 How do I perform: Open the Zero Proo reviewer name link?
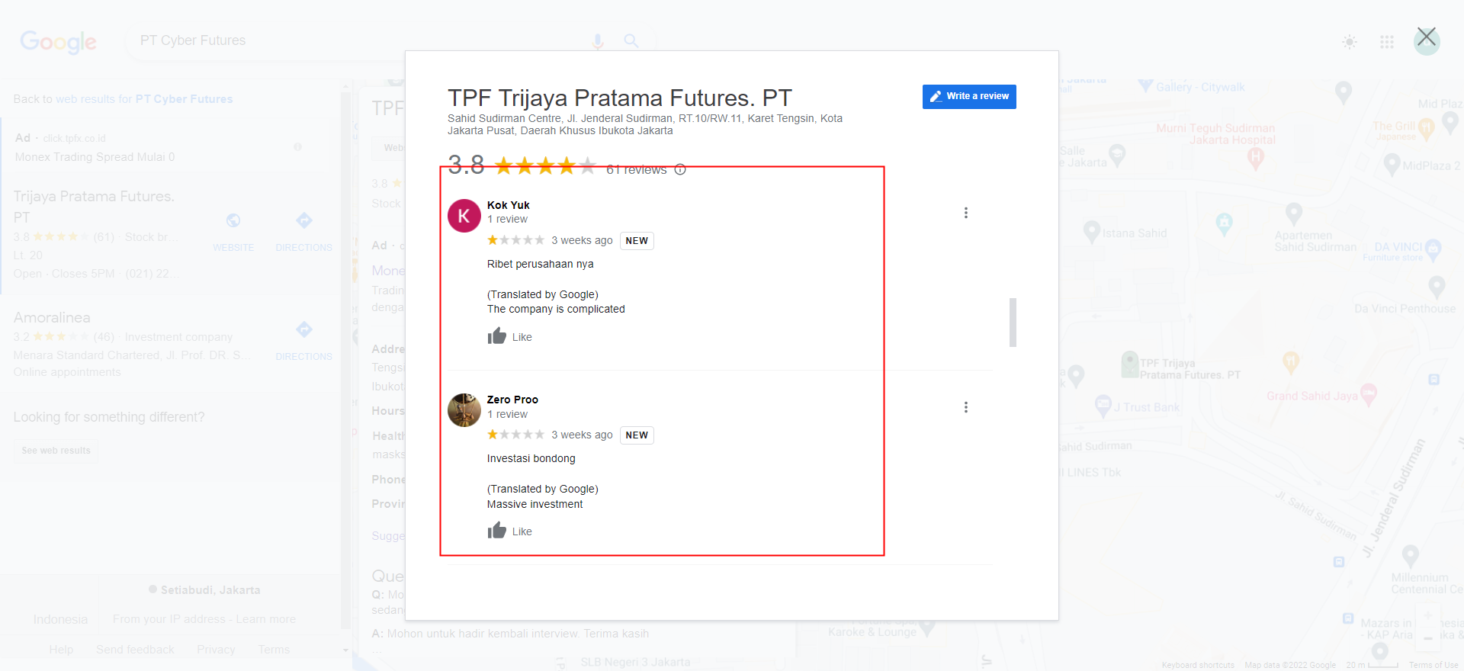512,400
